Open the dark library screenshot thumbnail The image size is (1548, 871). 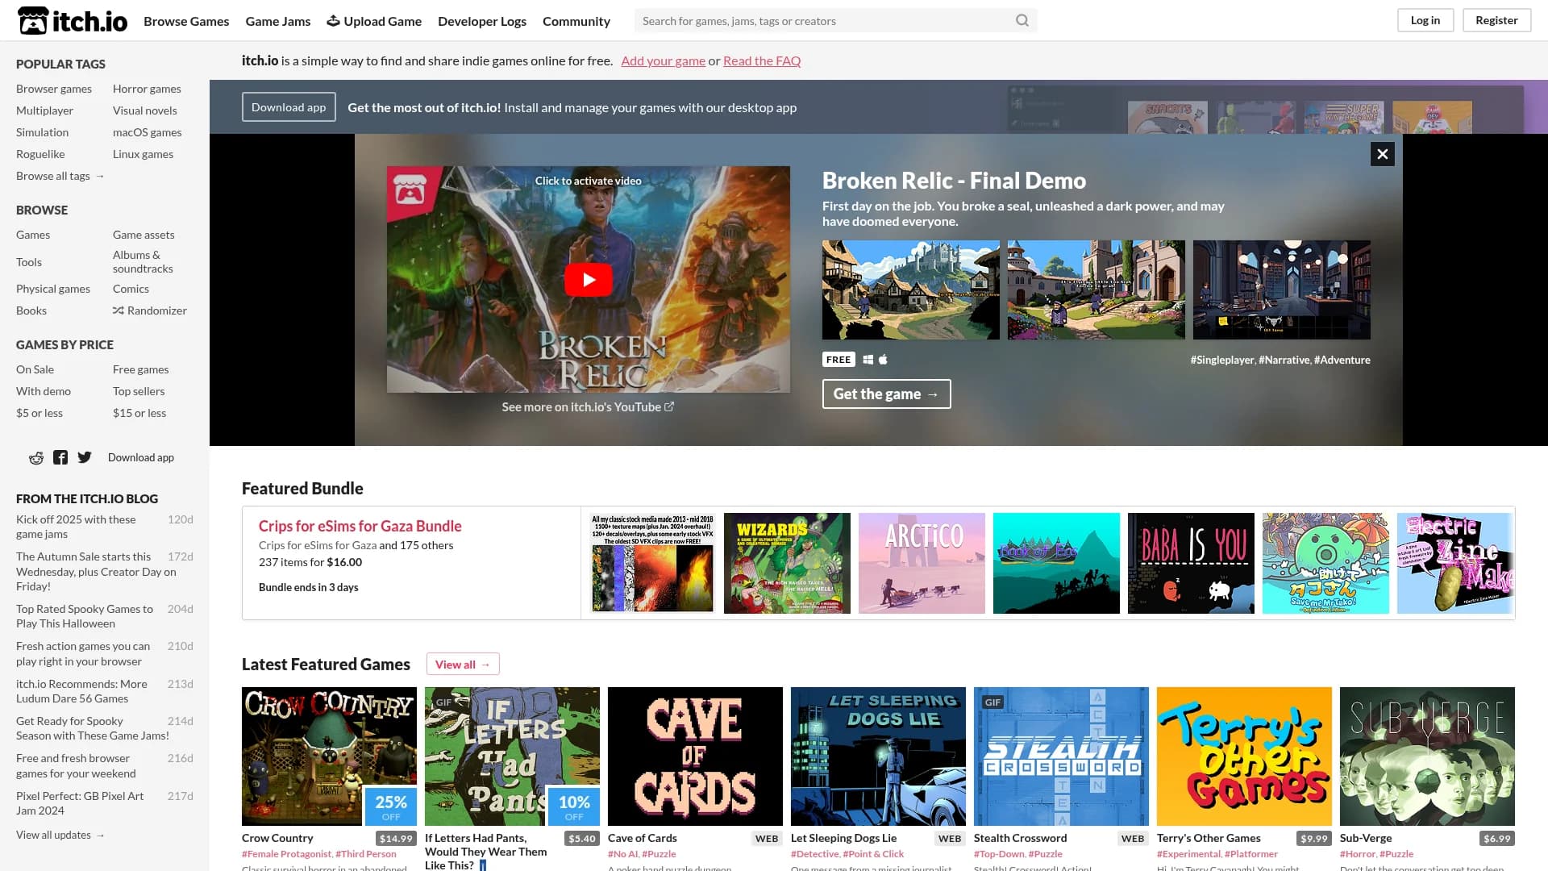click(1282, 290)
